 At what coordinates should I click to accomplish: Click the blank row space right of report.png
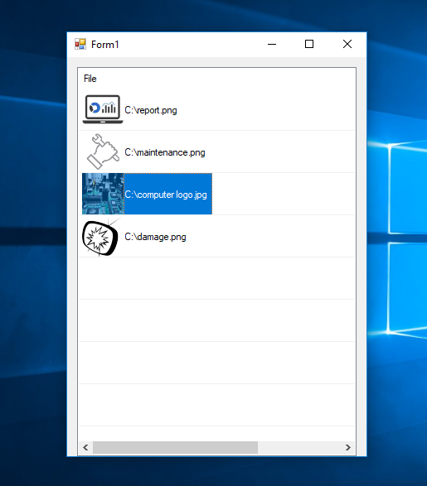266,110
